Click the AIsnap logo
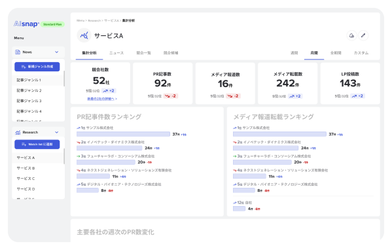The image size is (392, 250). 26,24
